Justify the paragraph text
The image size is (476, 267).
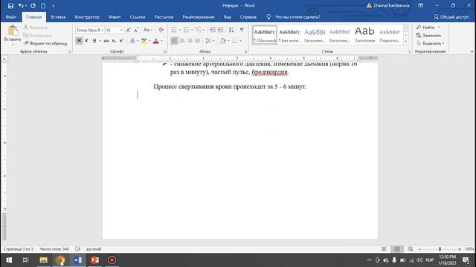point(197,41)
